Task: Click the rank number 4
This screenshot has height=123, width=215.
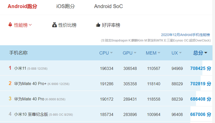Action: click(x=10, y=114)
